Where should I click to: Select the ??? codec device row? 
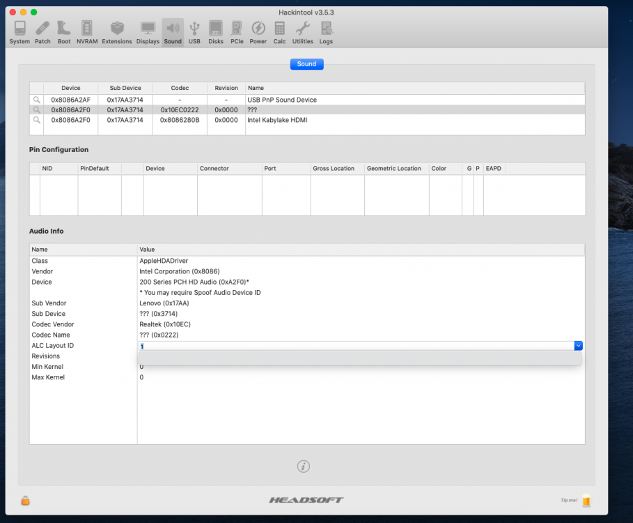click(307, 109)
